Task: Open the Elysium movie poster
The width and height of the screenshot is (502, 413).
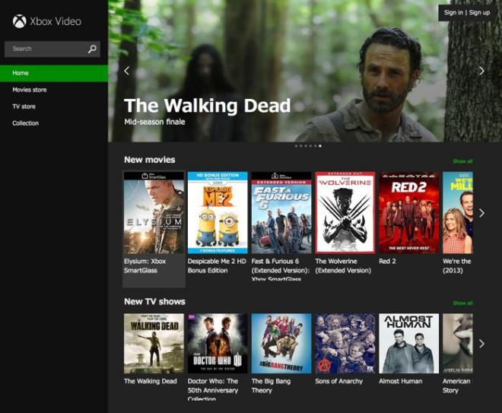Action: tap(154, 213)
